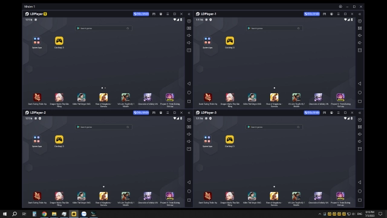This screenshot has width=387, height=218.
Task: Tap recent apps square in LDPlayer 9 sidebar
Action: 189,101
